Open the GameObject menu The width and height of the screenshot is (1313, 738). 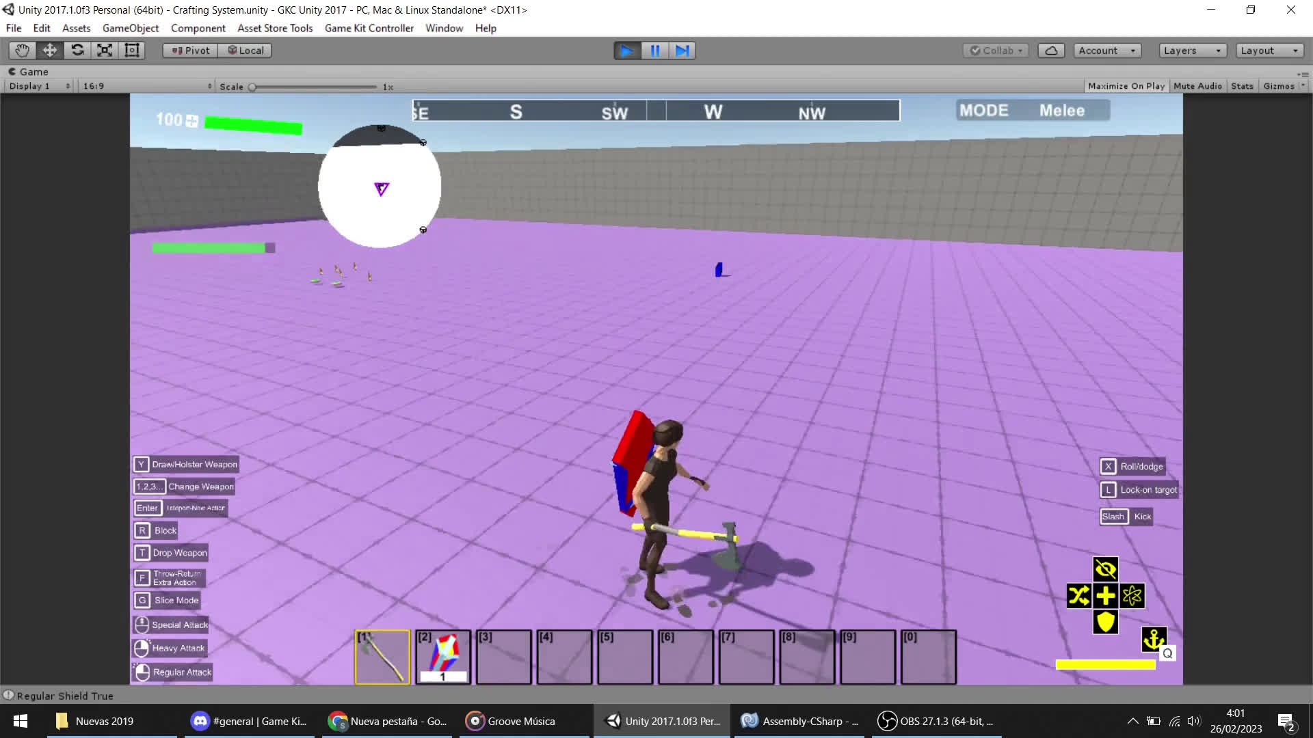(131, 28)
